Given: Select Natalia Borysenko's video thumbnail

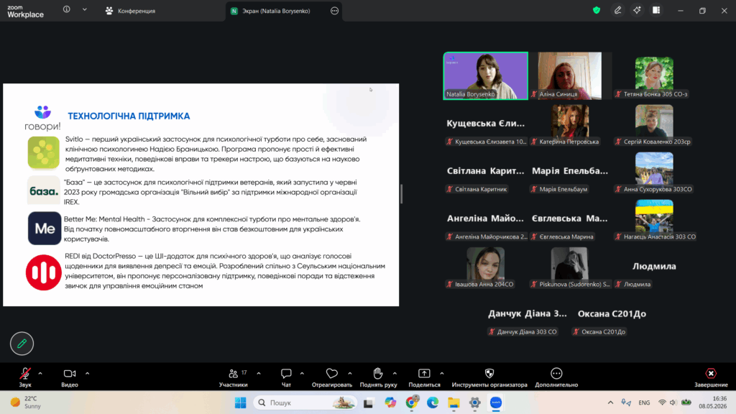Looking at the screenshot, I should tap(486, 75).
